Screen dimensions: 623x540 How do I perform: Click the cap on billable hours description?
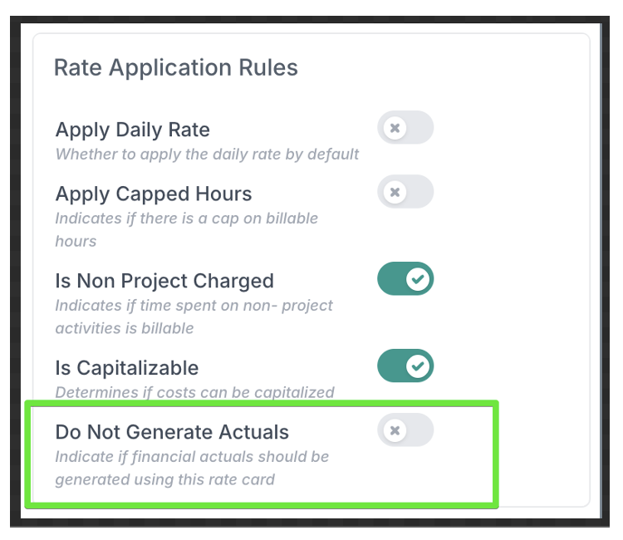pos(186,229)
